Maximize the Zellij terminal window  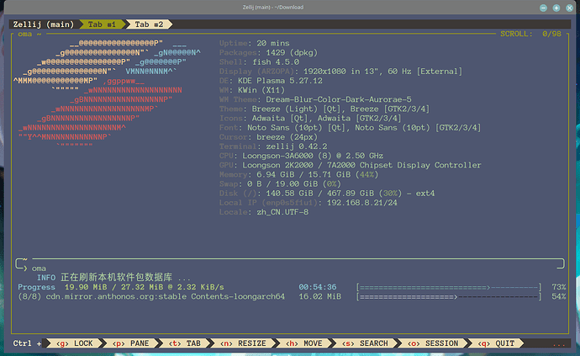tap(556, 8)
